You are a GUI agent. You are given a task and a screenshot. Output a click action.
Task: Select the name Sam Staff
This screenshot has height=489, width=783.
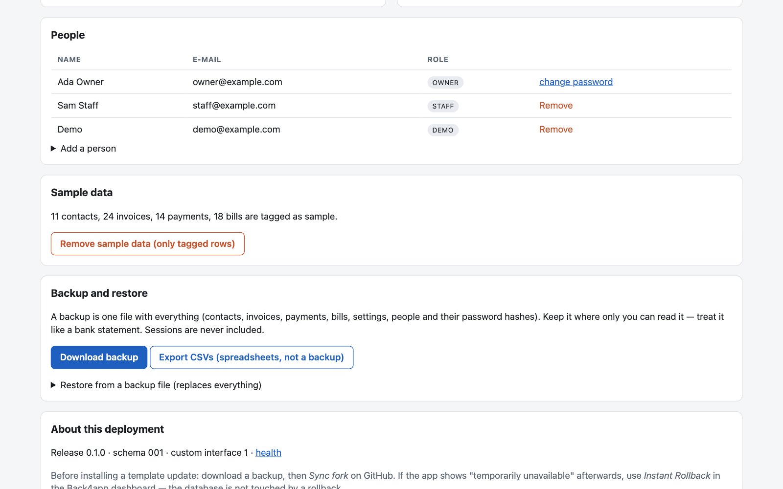[78, 105]
